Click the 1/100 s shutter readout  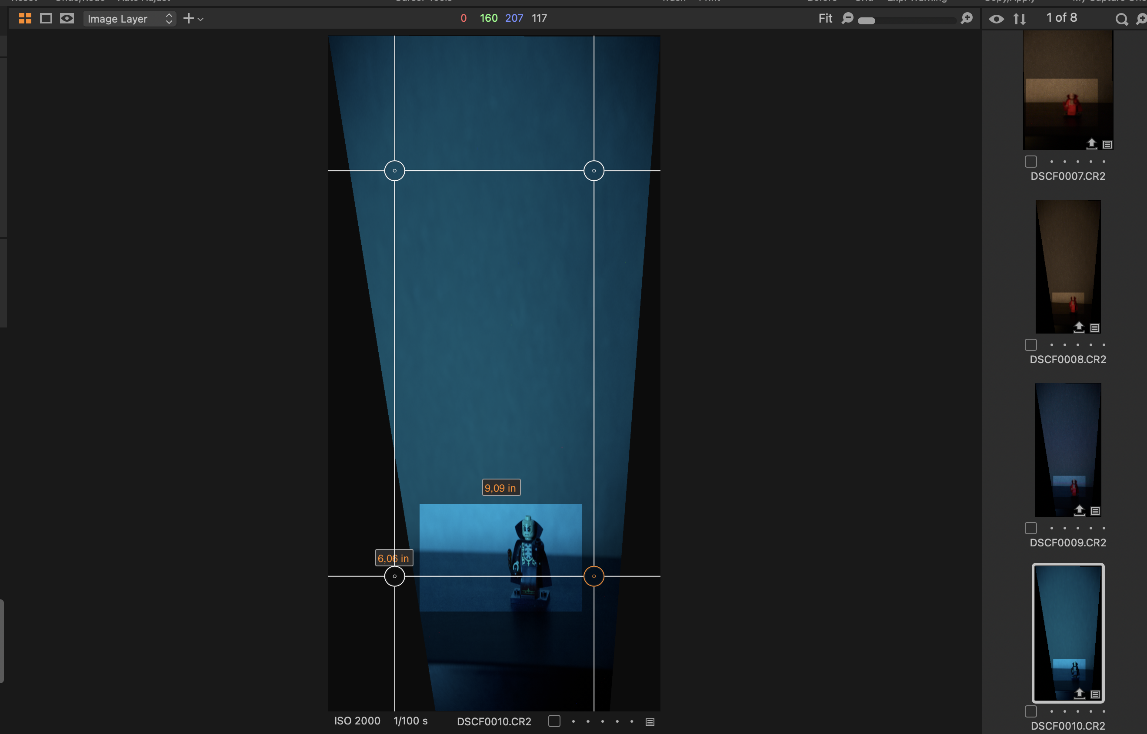coord(410,721)
